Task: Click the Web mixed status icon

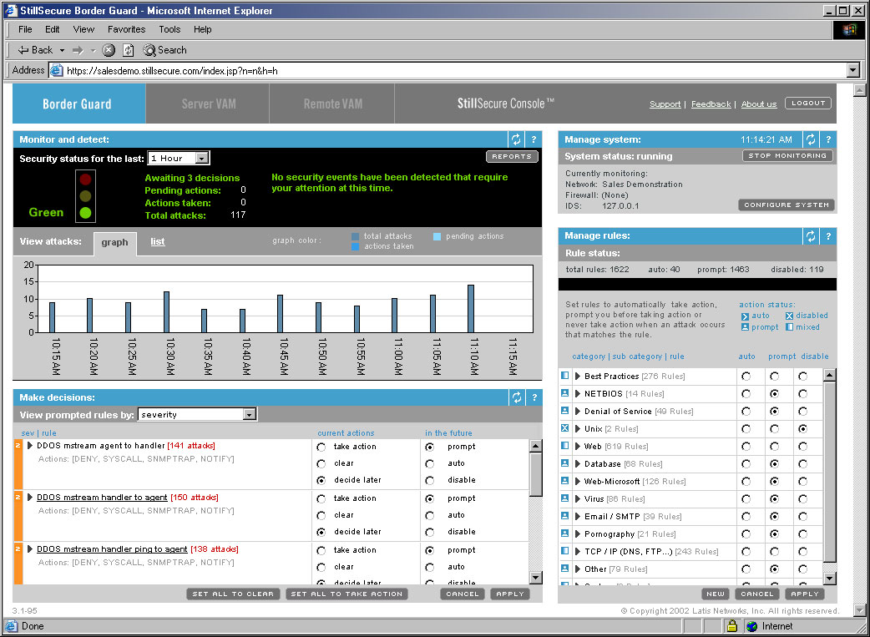Action: click(565, 446)
